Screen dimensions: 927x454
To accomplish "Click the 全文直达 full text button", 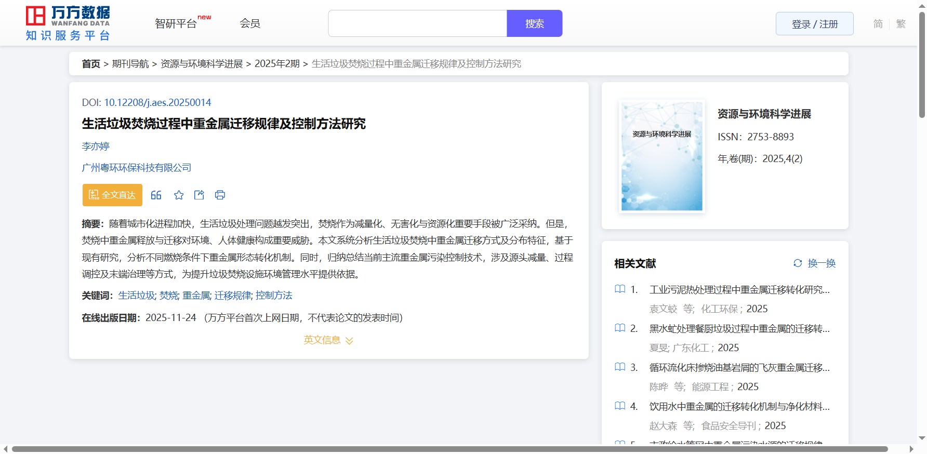I will click(x=112, y=195).
